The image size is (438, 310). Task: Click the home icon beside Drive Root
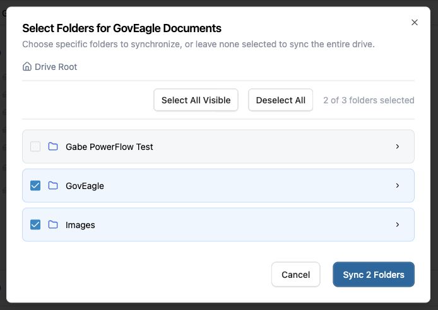[27, 67]
